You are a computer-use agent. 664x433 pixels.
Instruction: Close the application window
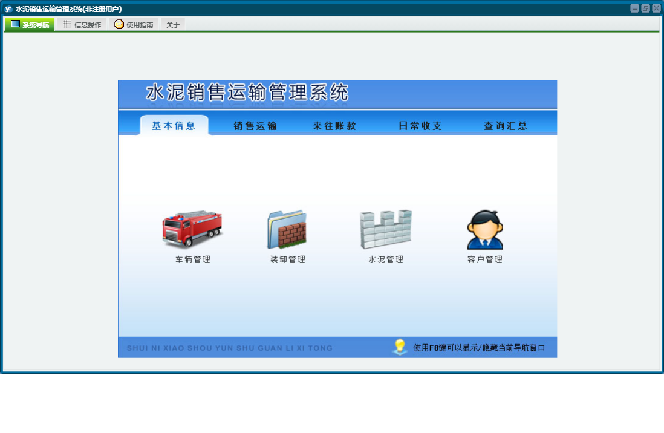pos(656,8)
